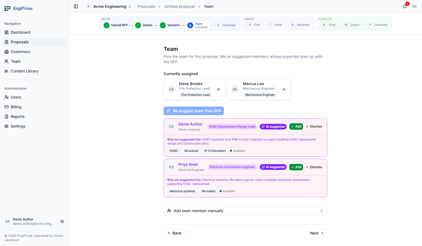Open Settings in the sidebar

pyautogui.click(x=34, y=126)
